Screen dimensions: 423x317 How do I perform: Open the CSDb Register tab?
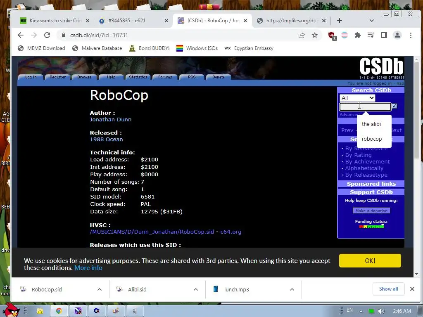(58, 77)
